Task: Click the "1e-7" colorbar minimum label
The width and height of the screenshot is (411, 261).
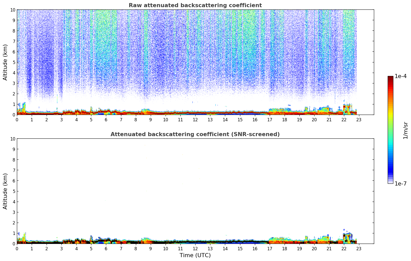Action: click(401, 183)
